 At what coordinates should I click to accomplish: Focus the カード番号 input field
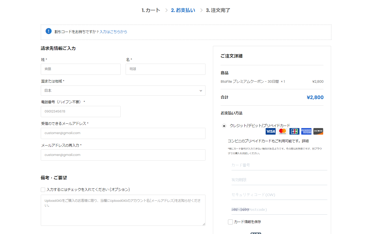[x=279, y=165]
